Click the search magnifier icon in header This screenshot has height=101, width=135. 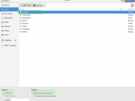click(x=122, y=1)
